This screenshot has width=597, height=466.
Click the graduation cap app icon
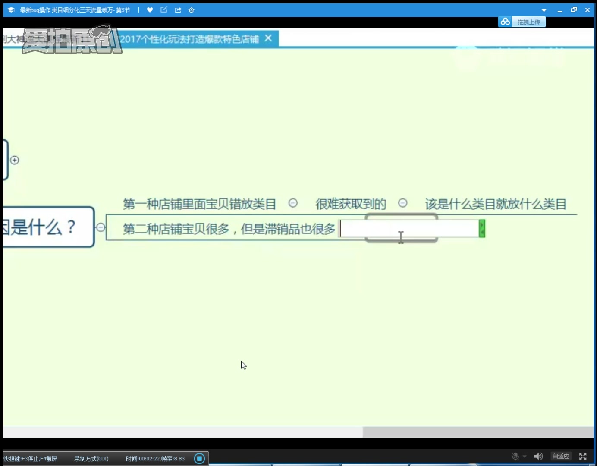(11, 10)
